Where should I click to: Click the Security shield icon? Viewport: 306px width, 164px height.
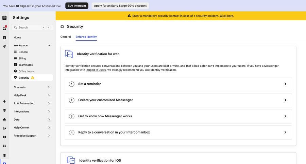(15, 78)
